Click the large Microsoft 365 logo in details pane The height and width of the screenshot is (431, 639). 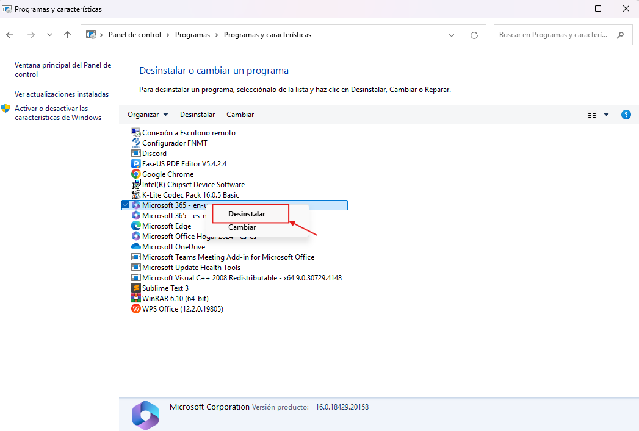pos(145,415)
